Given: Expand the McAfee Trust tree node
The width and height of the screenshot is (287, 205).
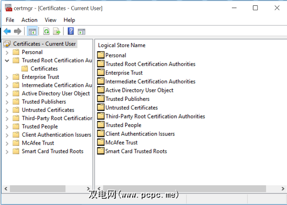Looking at the screenshot, I should pyautogui.click(x=7, y=144).
